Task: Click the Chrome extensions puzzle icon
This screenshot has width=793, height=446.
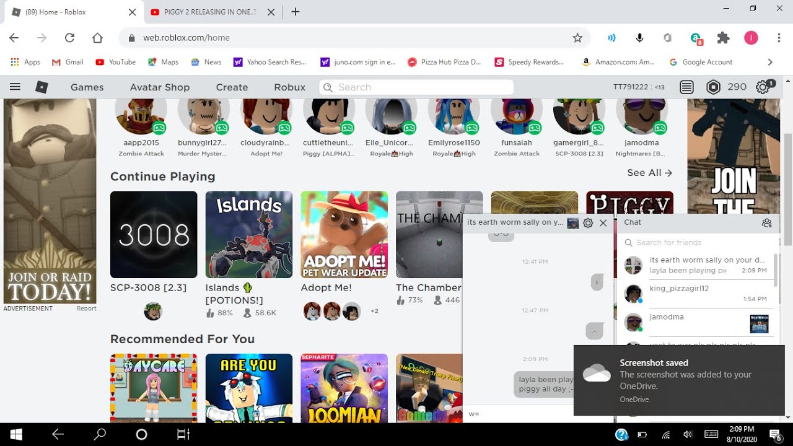Action: tap(723, 38)
